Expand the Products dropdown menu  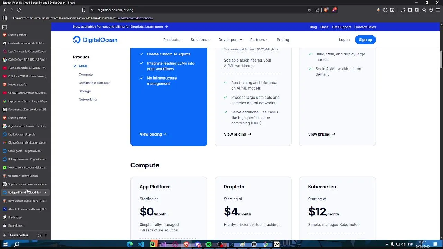[x=173, y=40]
